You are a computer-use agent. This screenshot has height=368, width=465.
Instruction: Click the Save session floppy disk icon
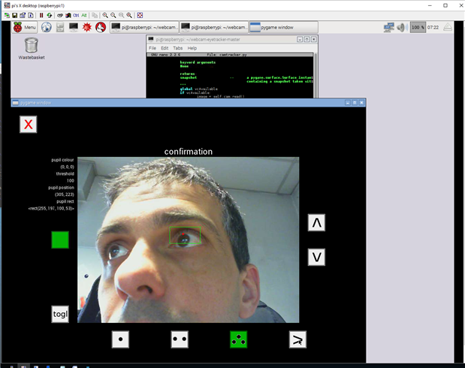(x=14, y=15)
